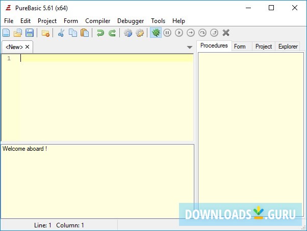The image size is (307, 231).
Task: Open the File menu
Action: [x=9, y=21]
